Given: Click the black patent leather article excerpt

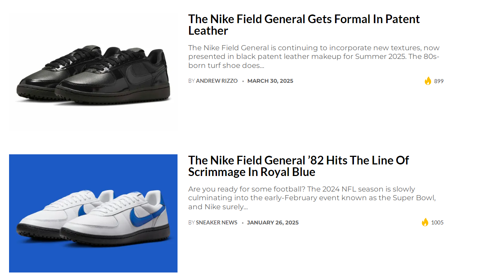Looking at the screenshot, I should coord(314,57).
